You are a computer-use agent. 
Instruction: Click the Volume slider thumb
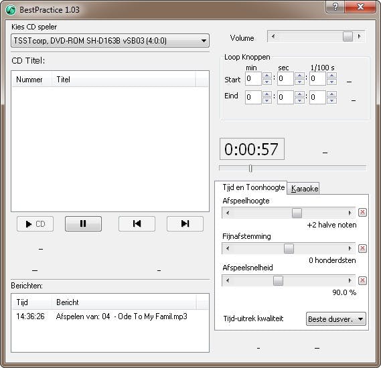[x=348, y=37]
